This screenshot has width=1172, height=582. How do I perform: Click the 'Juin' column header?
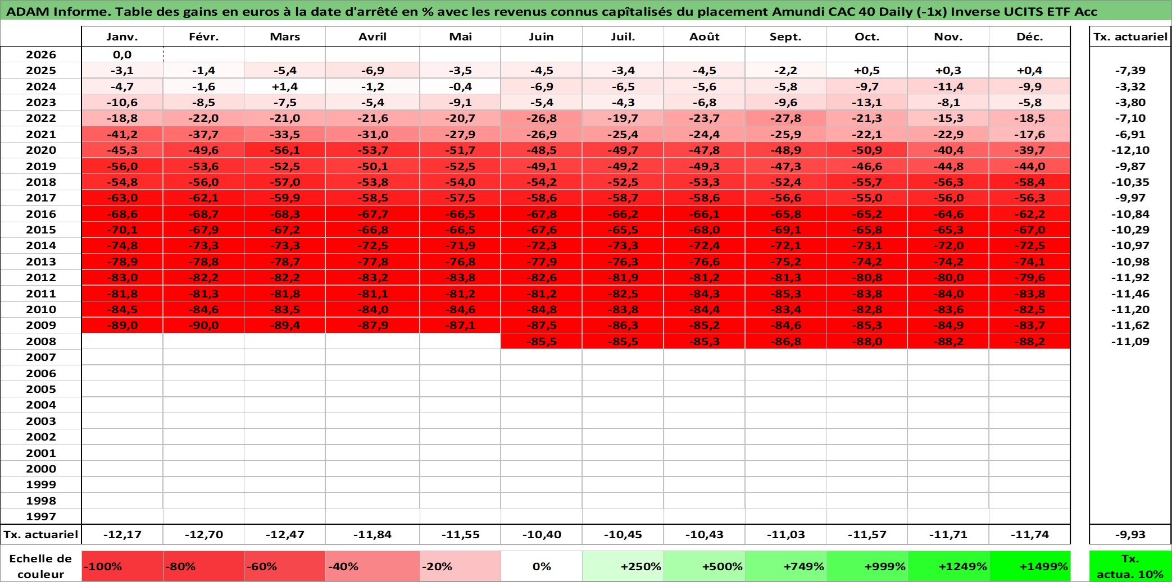point(542,36)
